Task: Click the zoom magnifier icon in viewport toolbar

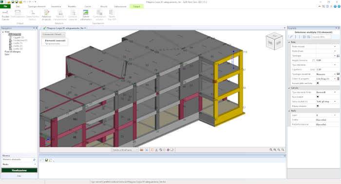Action: click(x=271, y=150)
